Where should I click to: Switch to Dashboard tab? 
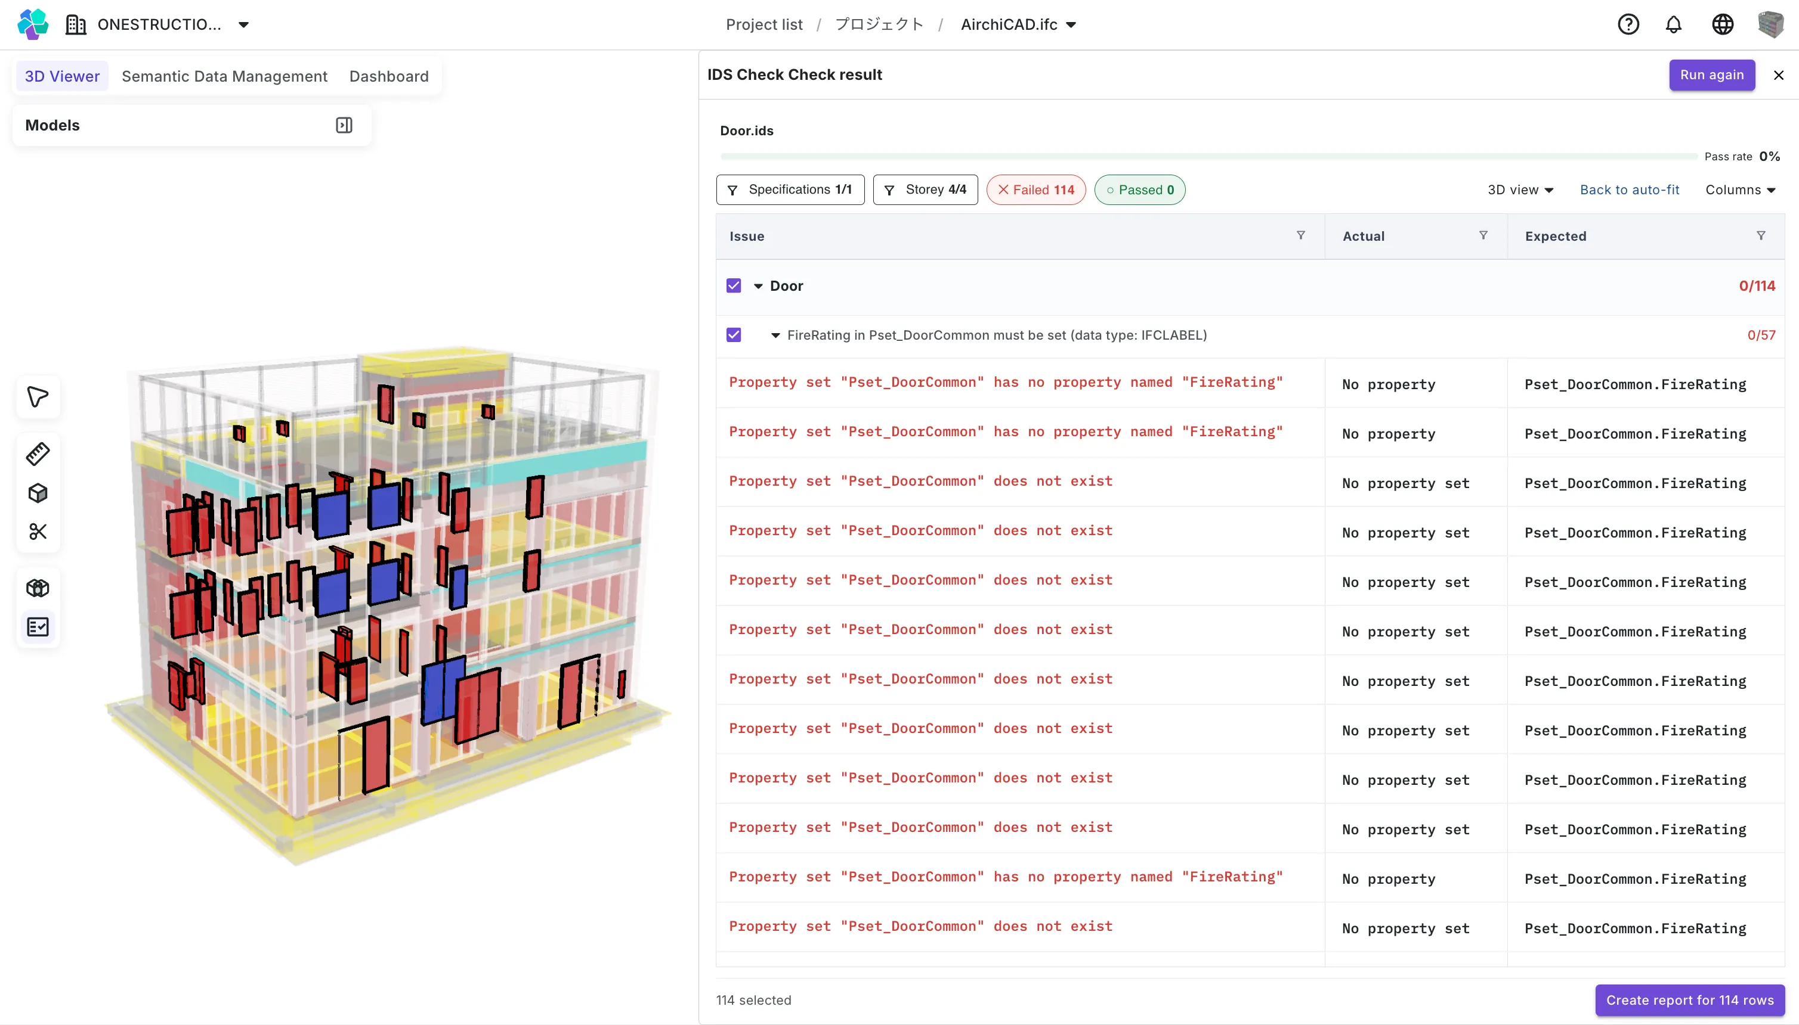point(389,76)
